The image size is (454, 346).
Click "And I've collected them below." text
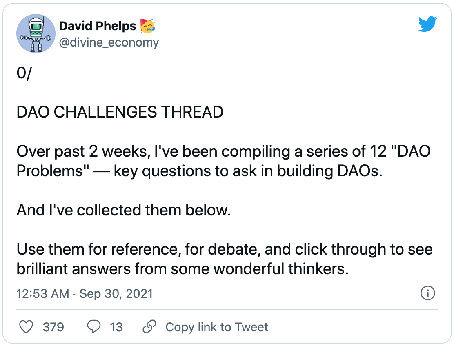point(124,210)
